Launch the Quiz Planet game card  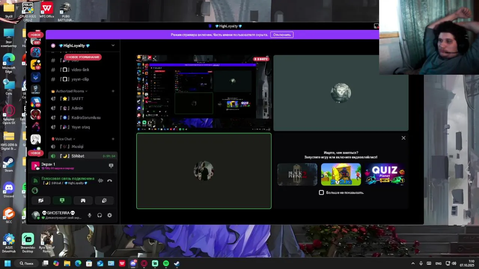point(385,174)
